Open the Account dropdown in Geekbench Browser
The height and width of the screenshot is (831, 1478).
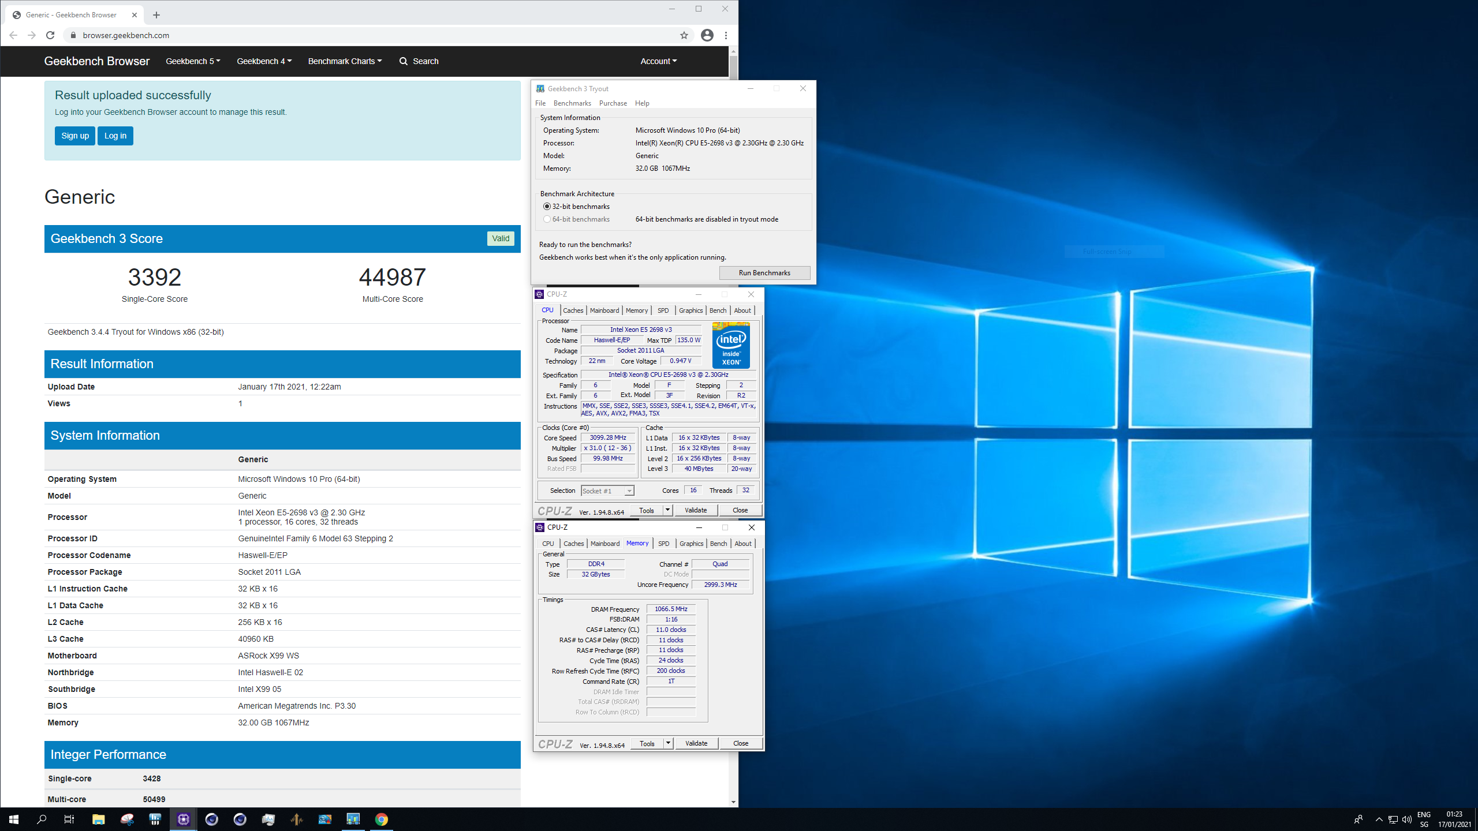(x=659, y=61)
